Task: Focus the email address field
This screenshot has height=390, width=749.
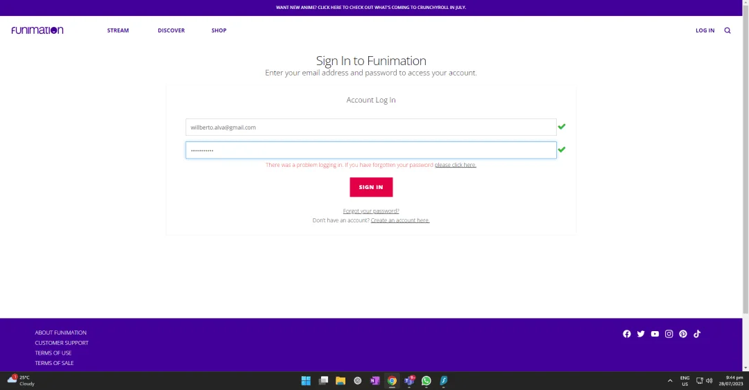Action: (x=370, y=127)
